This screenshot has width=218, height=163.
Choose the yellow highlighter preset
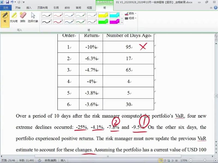103,15
